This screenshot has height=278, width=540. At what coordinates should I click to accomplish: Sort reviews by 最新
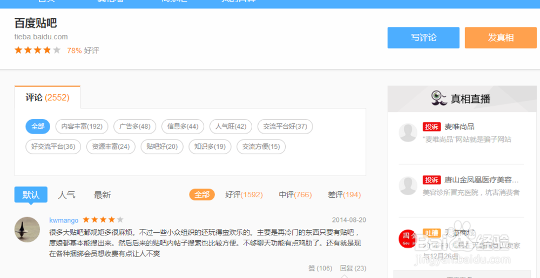coord(102,195)
